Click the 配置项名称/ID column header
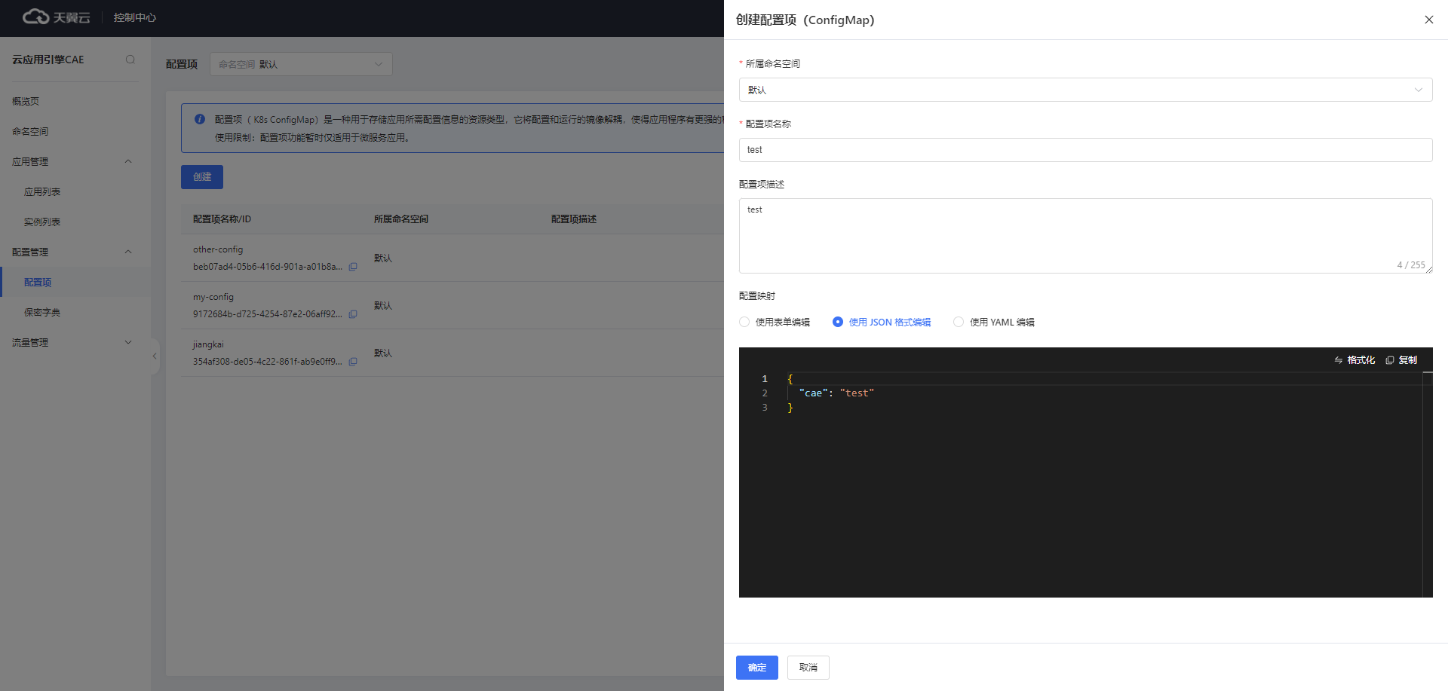 tap(222, 219)
